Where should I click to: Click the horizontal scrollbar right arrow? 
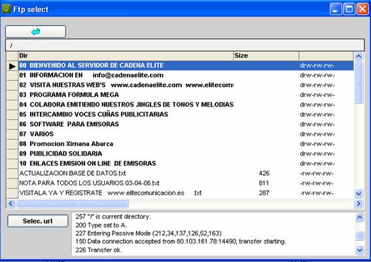coord(359,203)
